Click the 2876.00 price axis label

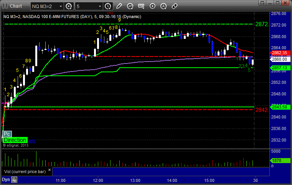point(279,13)
